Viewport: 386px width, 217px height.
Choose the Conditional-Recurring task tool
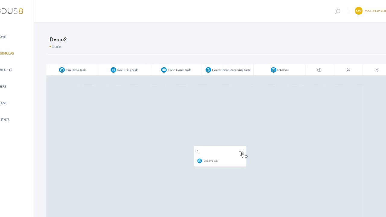(x=228, y=70)
